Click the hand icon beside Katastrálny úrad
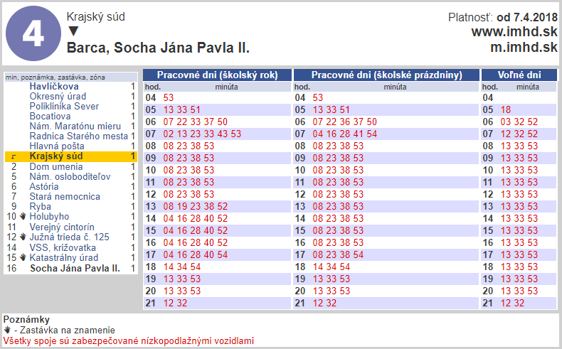562x349 pixels. point(23,257)
